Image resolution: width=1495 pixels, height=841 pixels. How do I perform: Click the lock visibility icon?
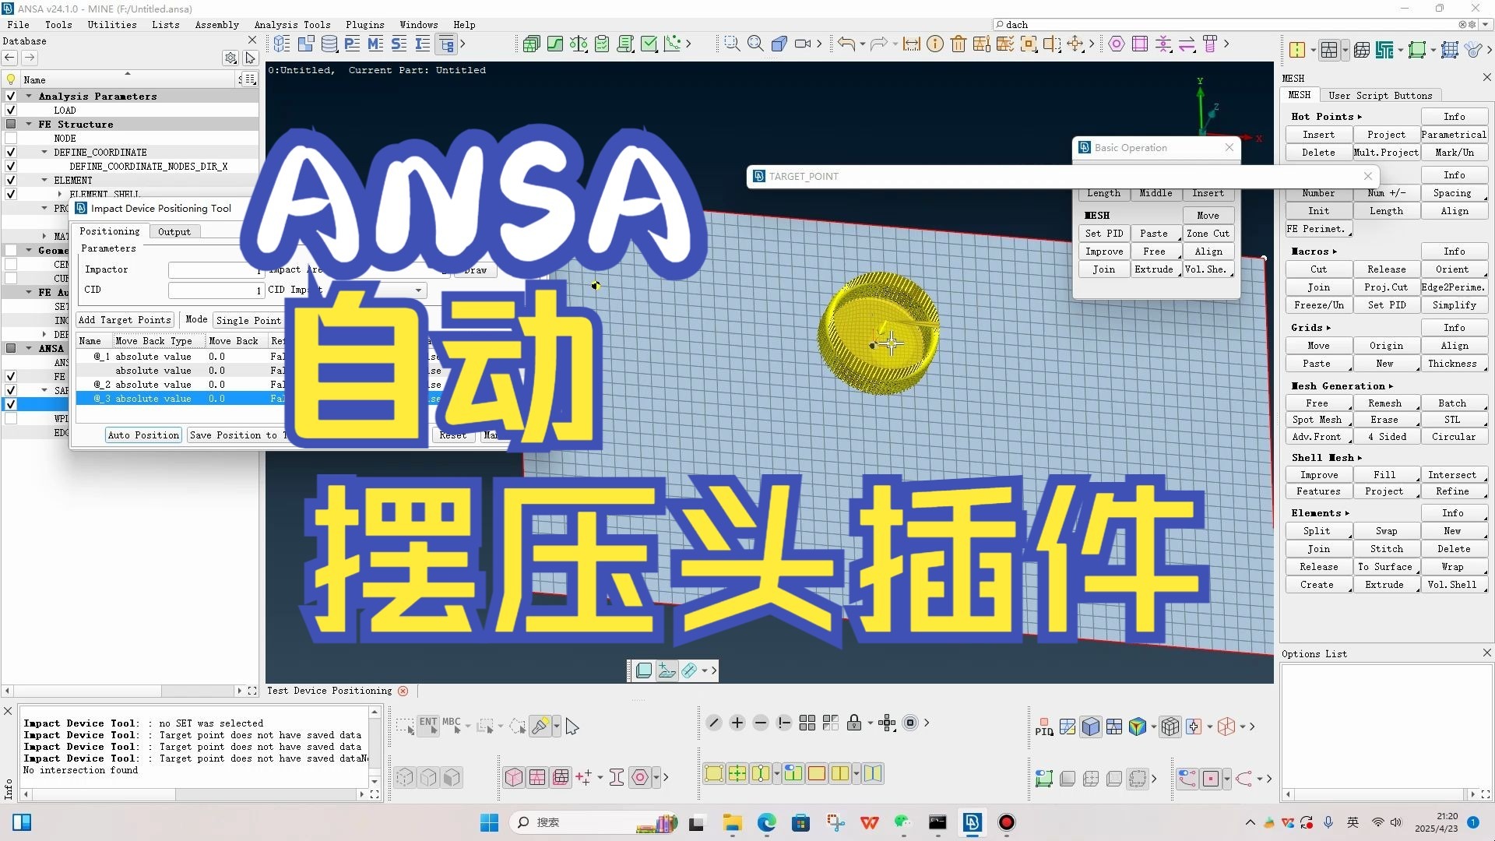(854, 723)
